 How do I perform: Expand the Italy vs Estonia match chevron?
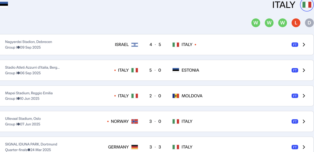click(304, 70)
